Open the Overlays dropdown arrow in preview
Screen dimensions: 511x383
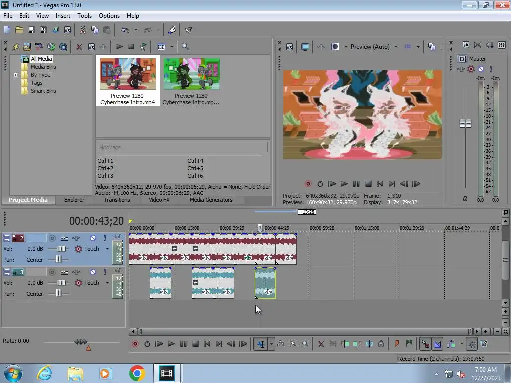coord(418,47)
